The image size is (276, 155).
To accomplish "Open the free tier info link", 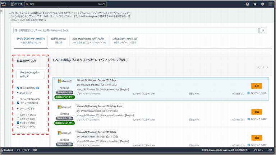I will (x=37, y=88).
